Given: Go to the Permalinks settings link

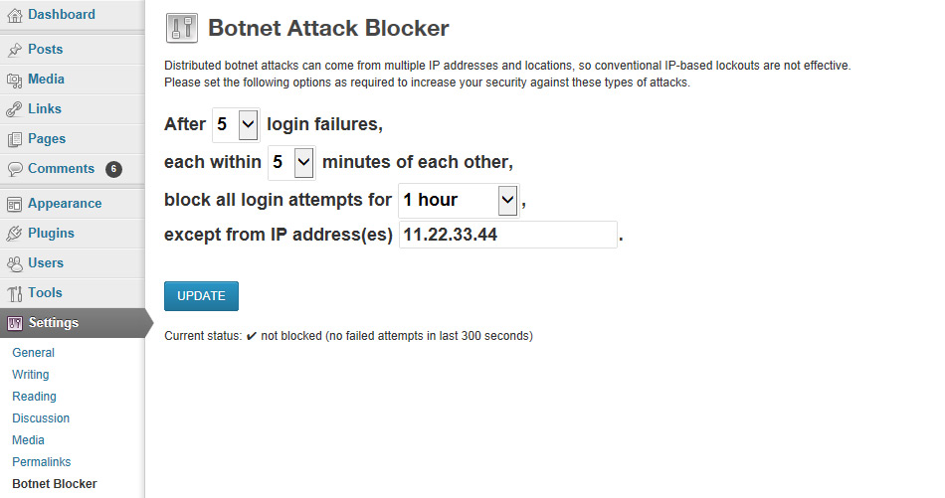Looking at the screenshot, I should 42,462.
